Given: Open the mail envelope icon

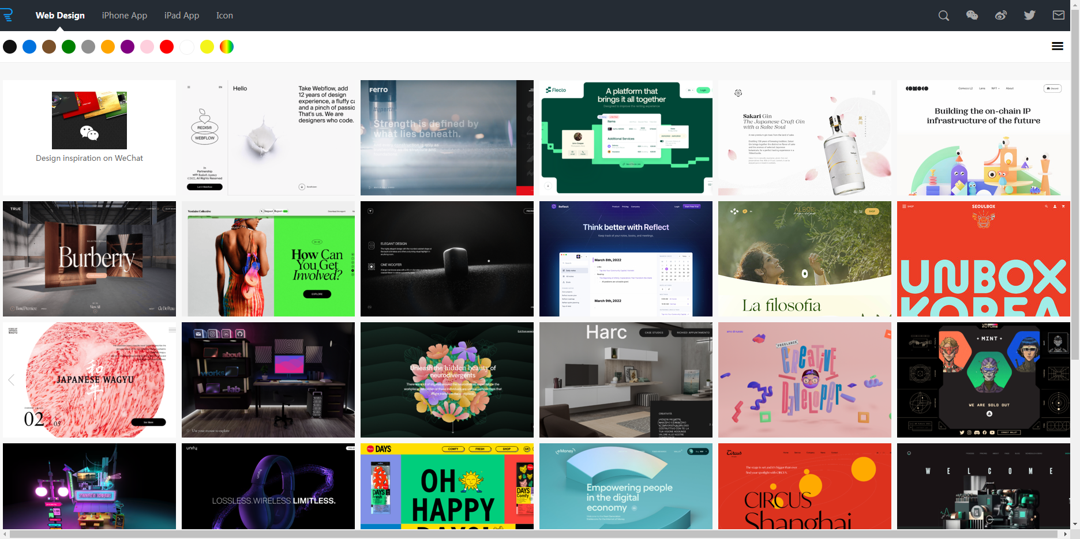Looking at the screenshot, I should point(1059,16).
